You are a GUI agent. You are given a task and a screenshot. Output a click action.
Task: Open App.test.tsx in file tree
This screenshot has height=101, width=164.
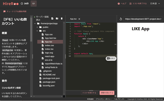tap(51, 38)
